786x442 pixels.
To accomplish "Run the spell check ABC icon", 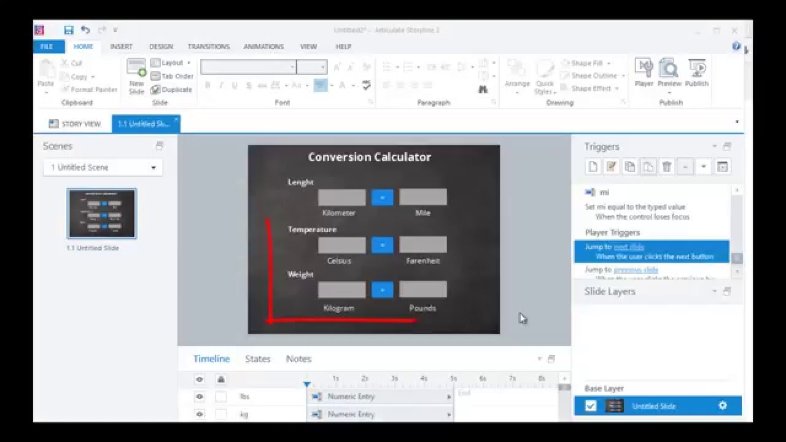I will tap(367, 85).
